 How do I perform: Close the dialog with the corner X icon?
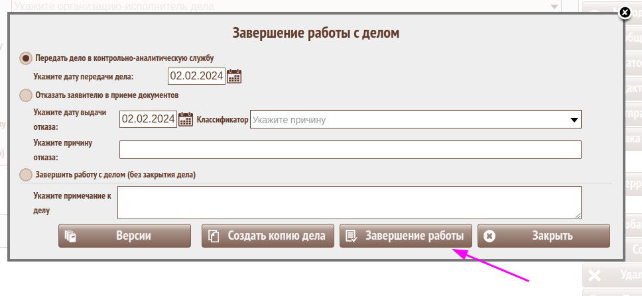(624, 12)
